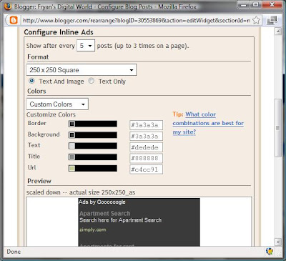Click the Done status bar text
This screenshot has width=286, height=261.
pos(14,252)
